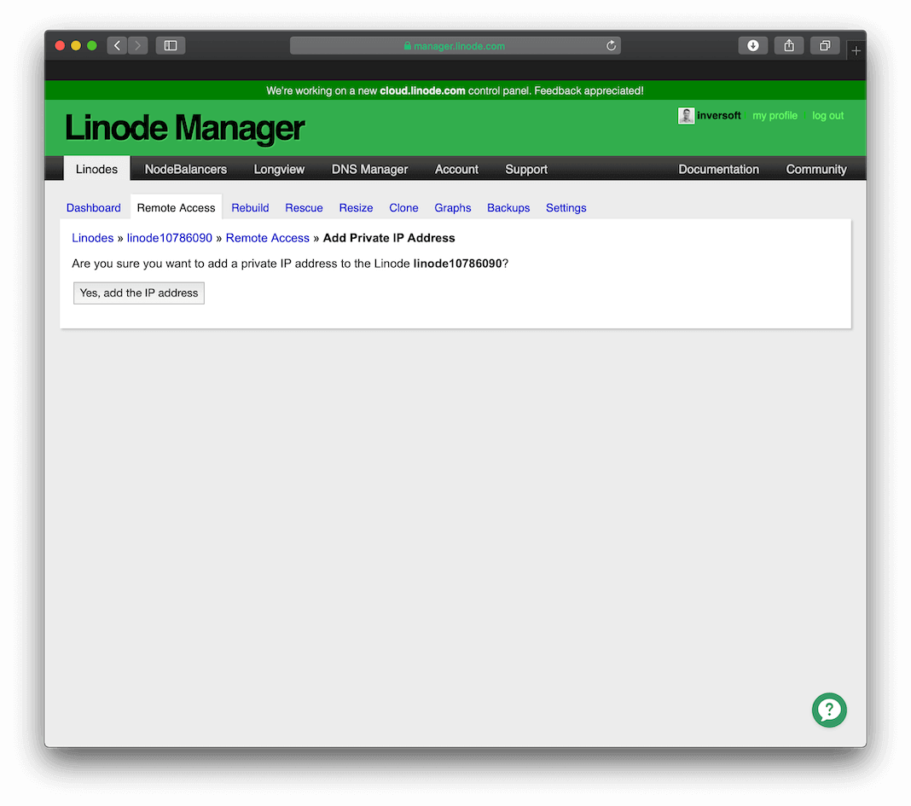
Task: Open the Support navigation tab
Action: pos(526,169)
